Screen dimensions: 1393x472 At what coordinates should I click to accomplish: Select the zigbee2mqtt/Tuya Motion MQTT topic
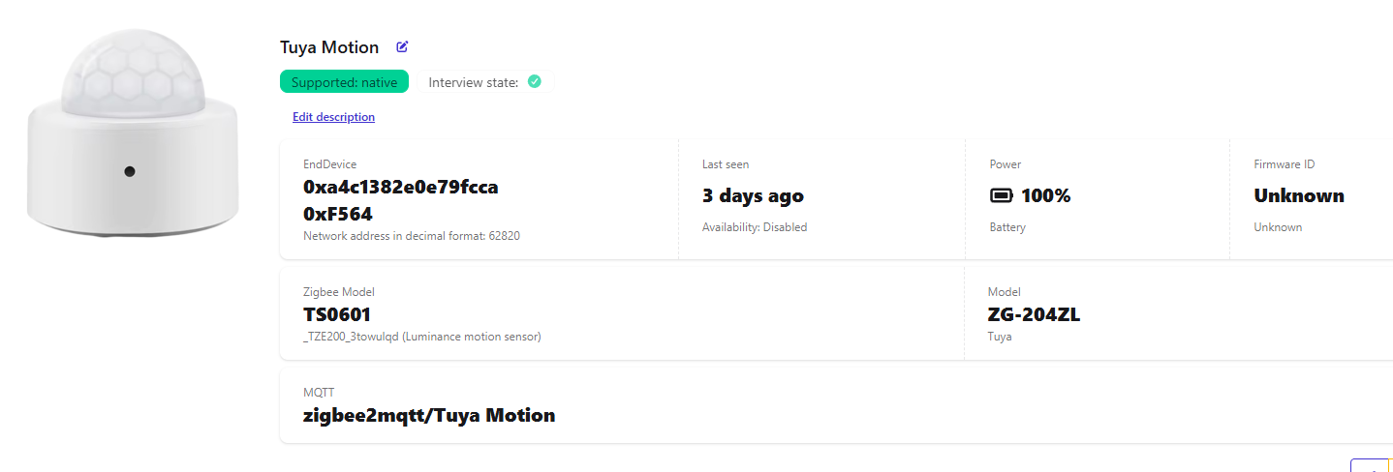429,415
